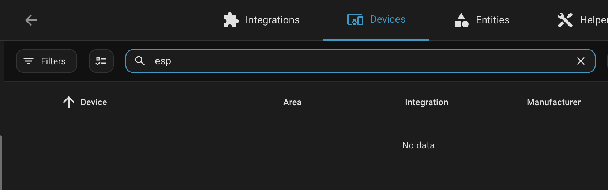The width and height of the screenshot is (608, 190).
Task: Clear the search field text
Action: [x=581, y=61]
